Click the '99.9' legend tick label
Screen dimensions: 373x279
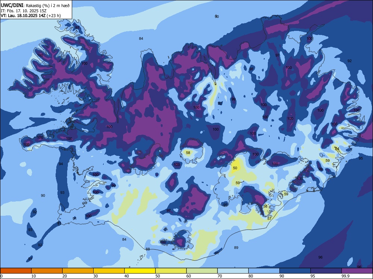345,276
